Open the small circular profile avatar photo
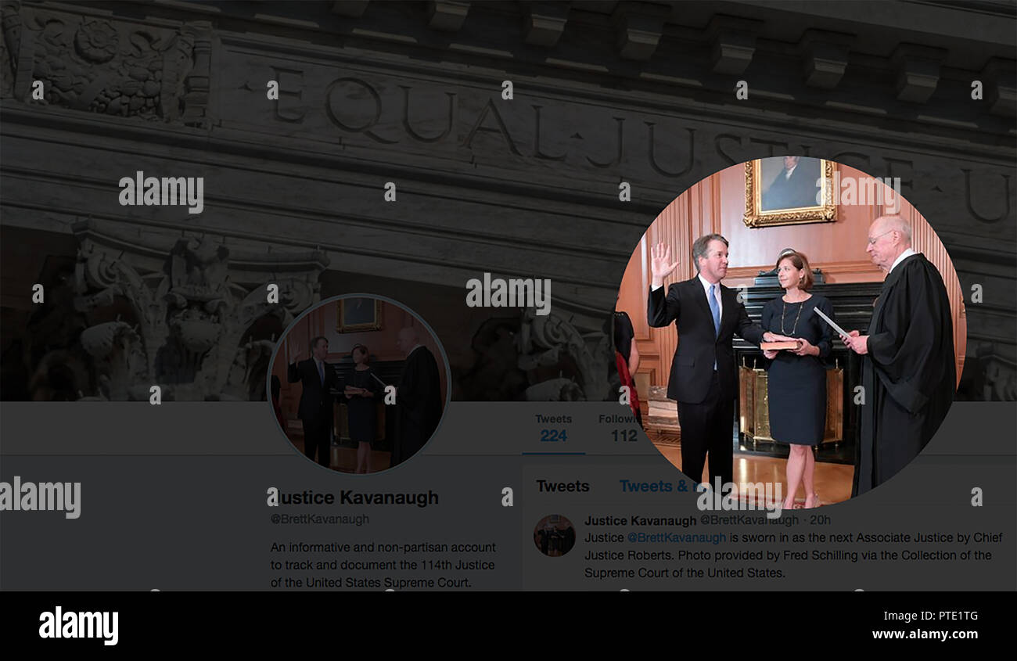The width and height of the screenshot is (1017, 661). [359, 384]
